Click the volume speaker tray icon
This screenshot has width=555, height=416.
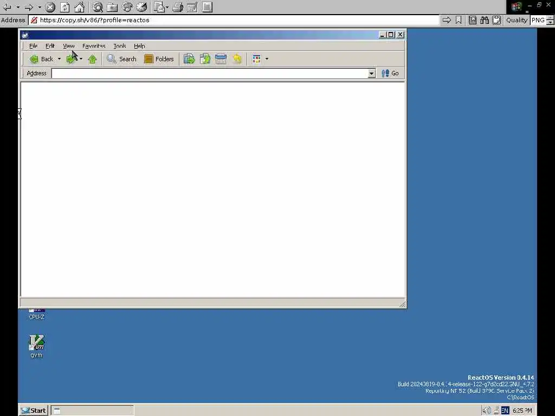click(x=487, y=411)
